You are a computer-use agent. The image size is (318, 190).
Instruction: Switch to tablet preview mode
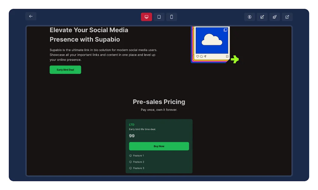(x=159, y=17)
